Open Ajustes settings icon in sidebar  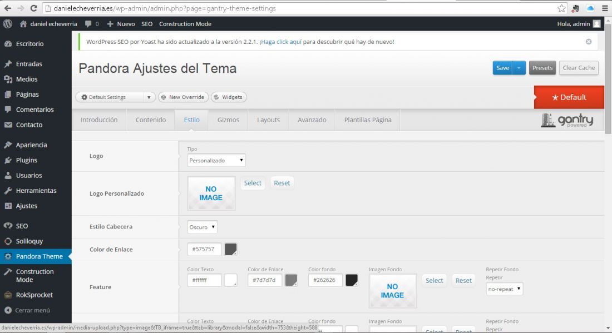(x=8, y=206)
